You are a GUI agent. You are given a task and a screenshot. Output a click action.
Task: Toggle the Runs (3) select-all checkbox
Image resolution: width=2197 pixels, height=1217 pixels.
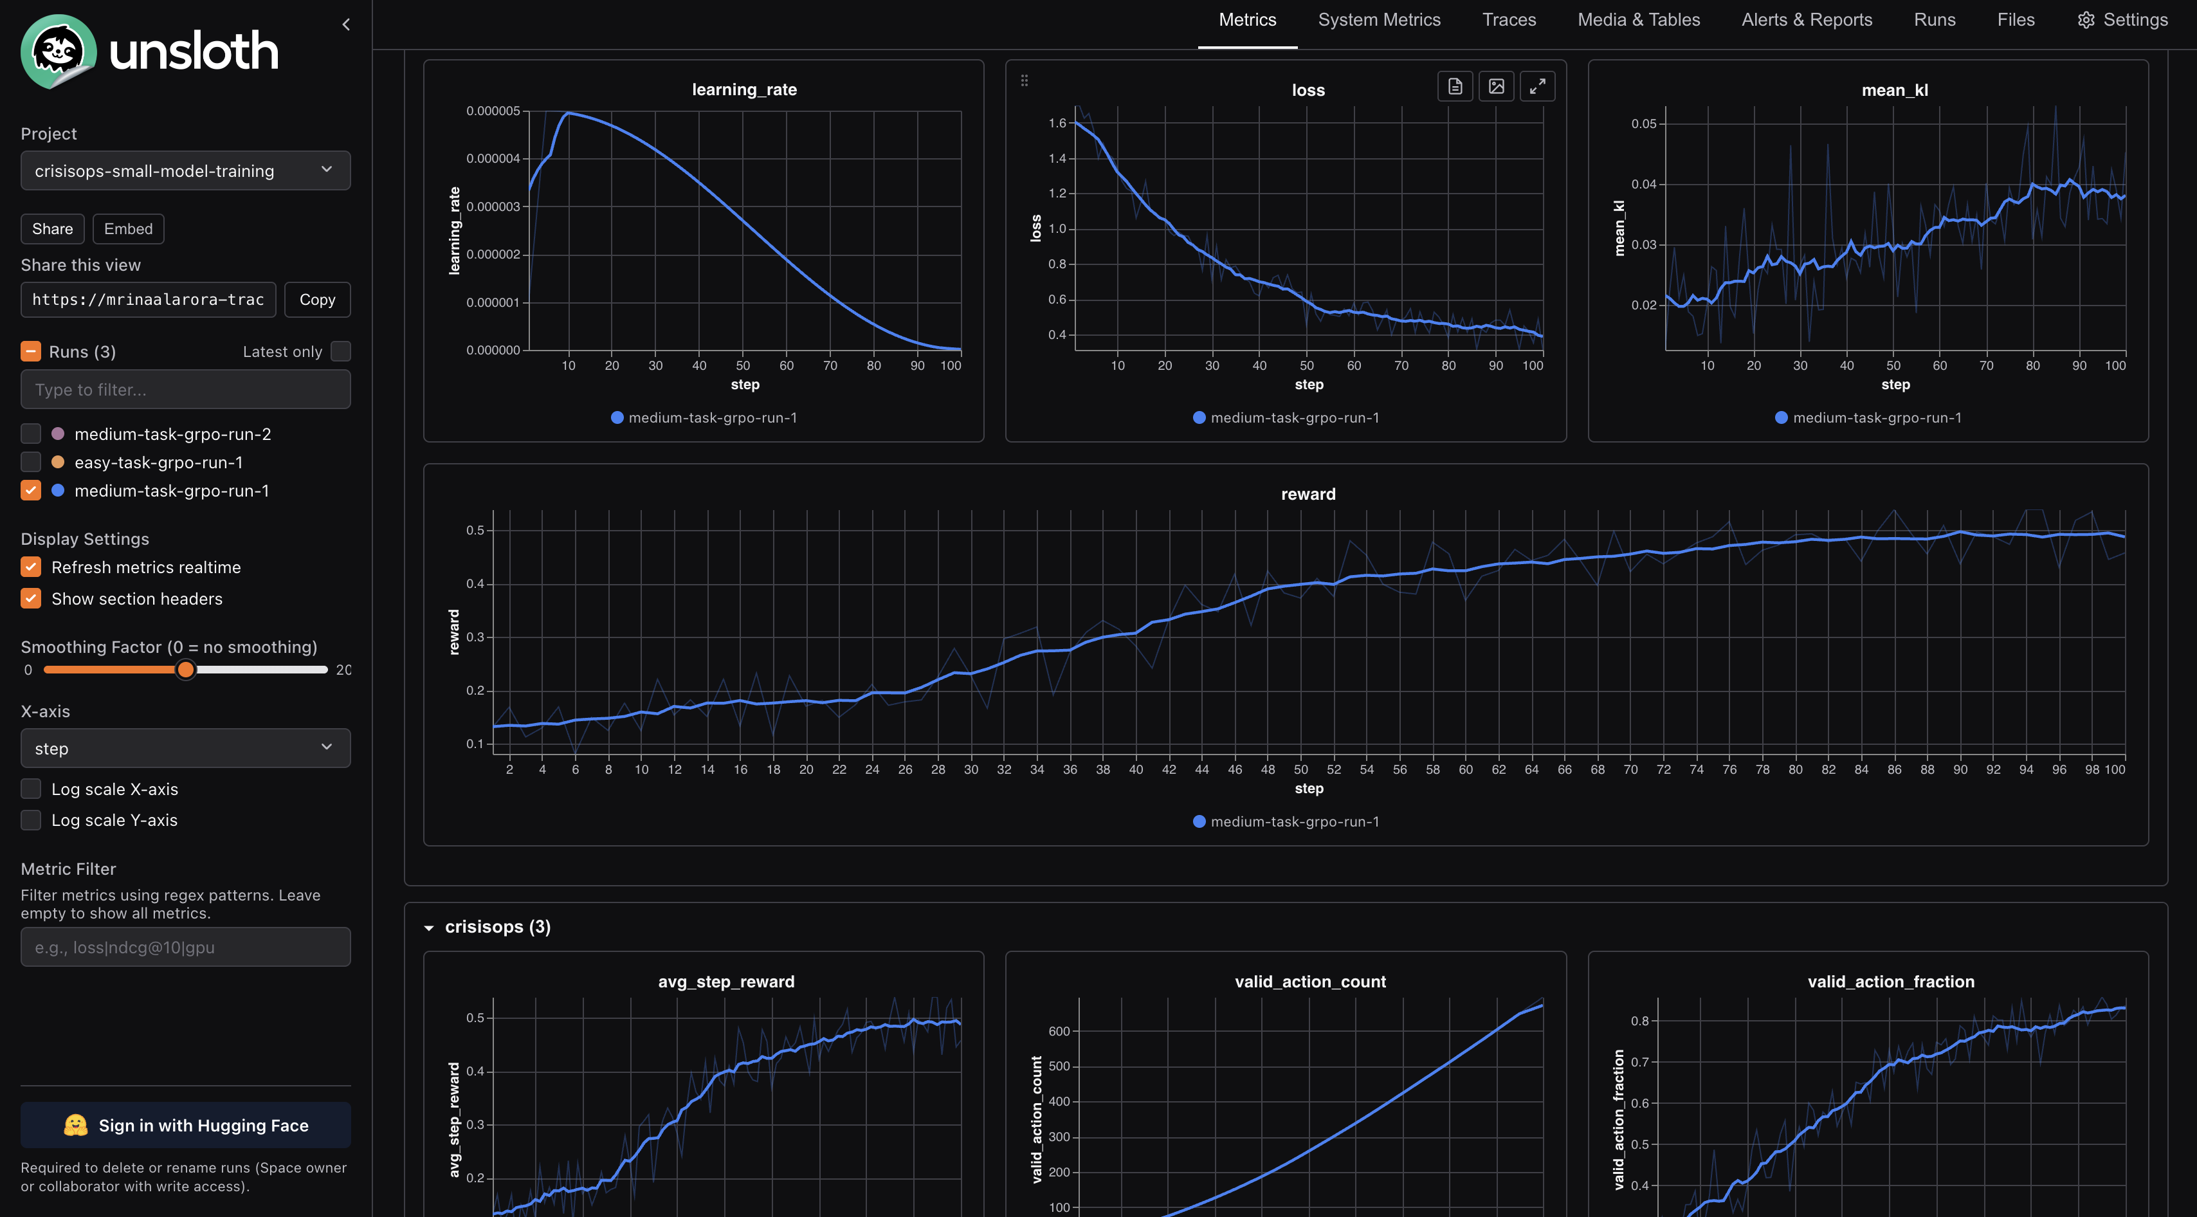31,351
